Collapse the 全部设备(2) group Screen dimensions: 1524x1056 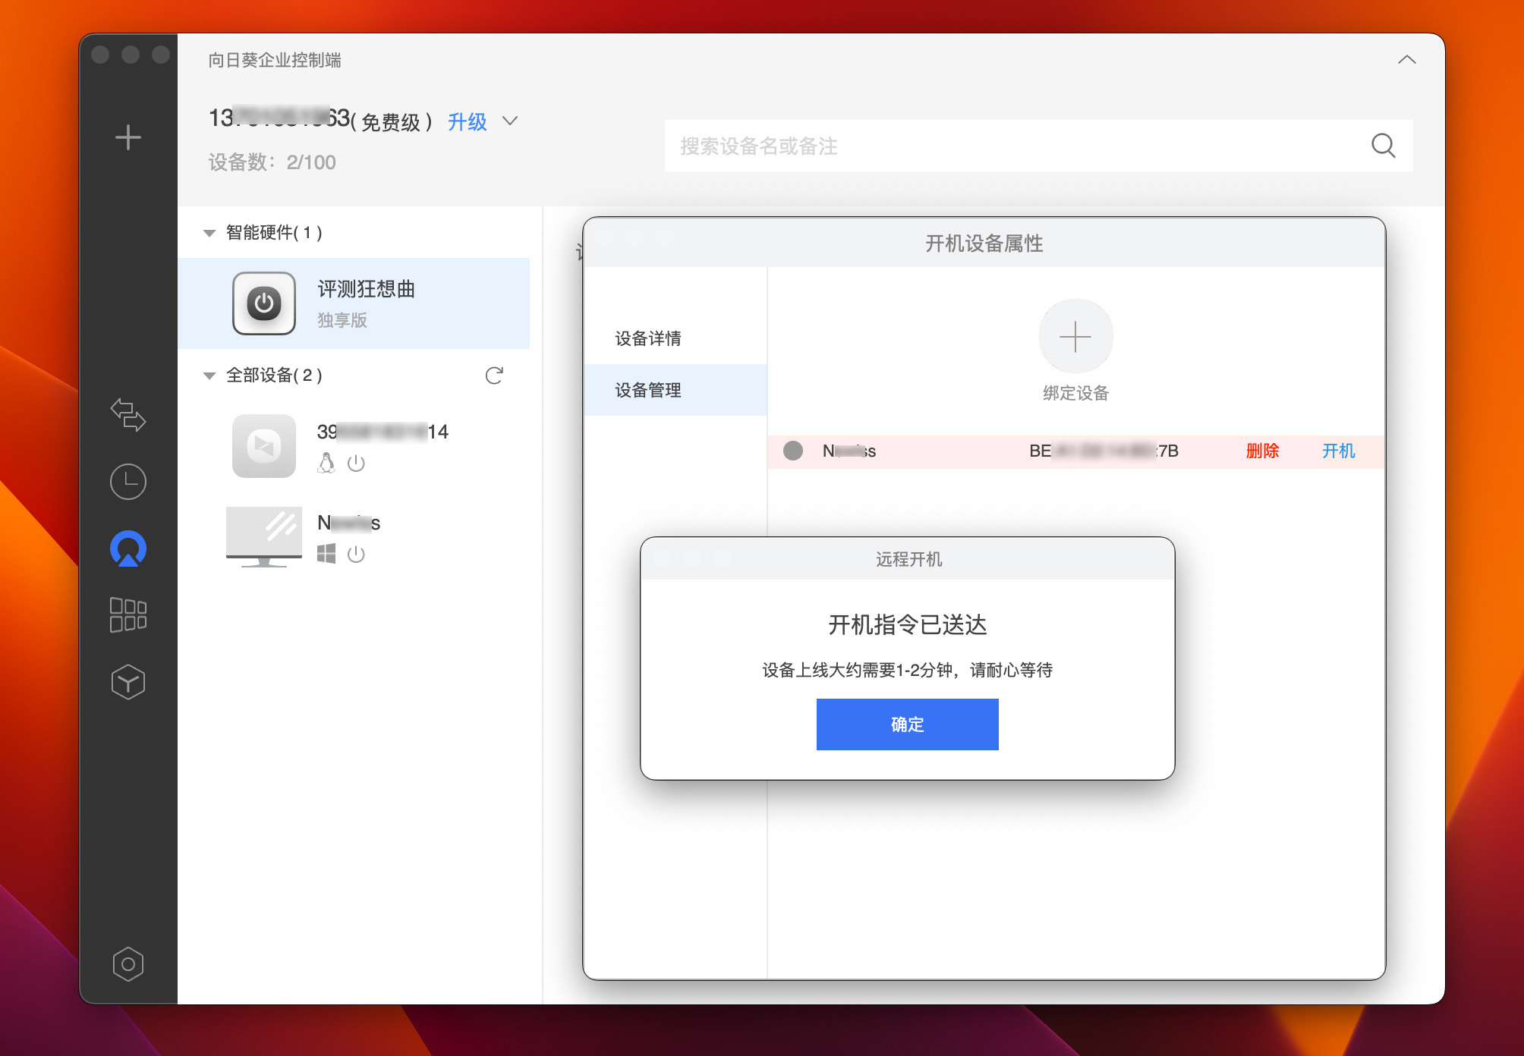pos(209,375)
